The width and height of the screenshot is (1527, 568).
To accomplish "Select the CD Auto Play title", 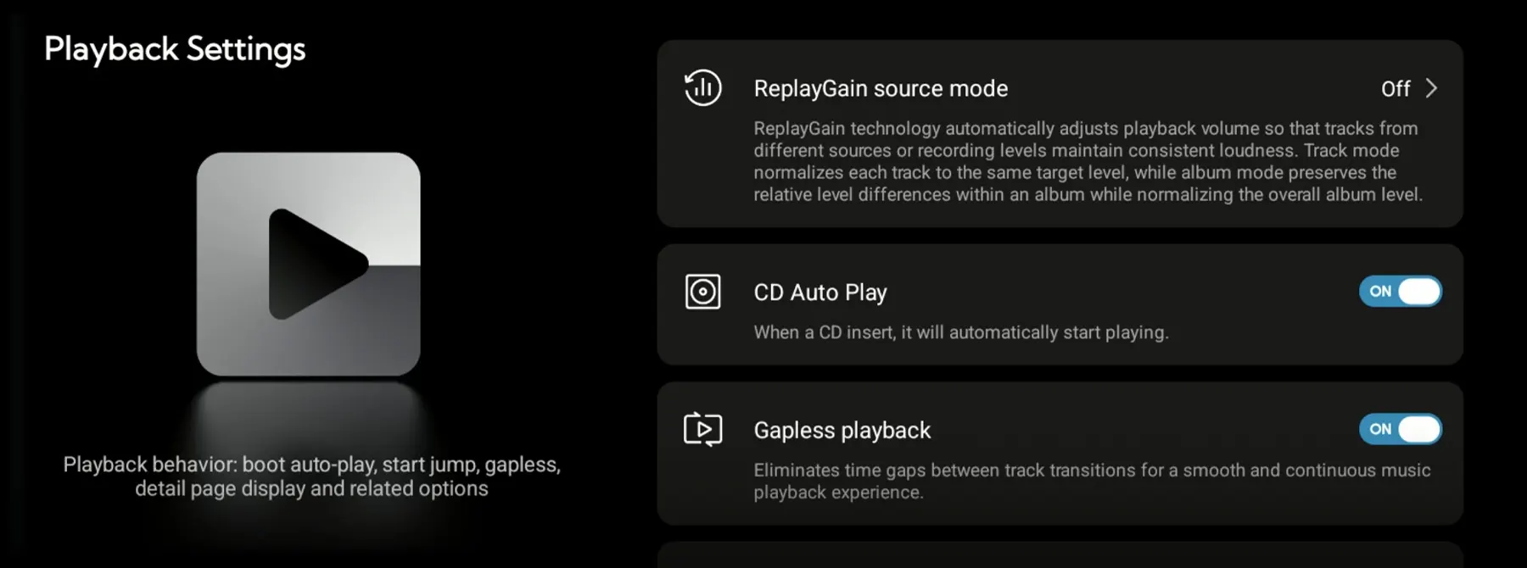I will (820, 292).
